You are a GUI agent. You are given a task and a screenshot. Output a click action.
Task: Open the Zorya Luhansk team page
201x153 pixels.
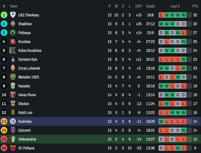[29, 68]
